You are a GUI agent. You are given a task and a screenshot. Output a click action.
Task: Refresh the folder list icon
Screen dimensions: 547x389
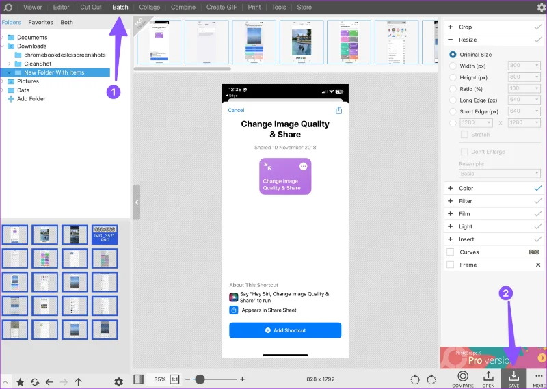point(35,382)
